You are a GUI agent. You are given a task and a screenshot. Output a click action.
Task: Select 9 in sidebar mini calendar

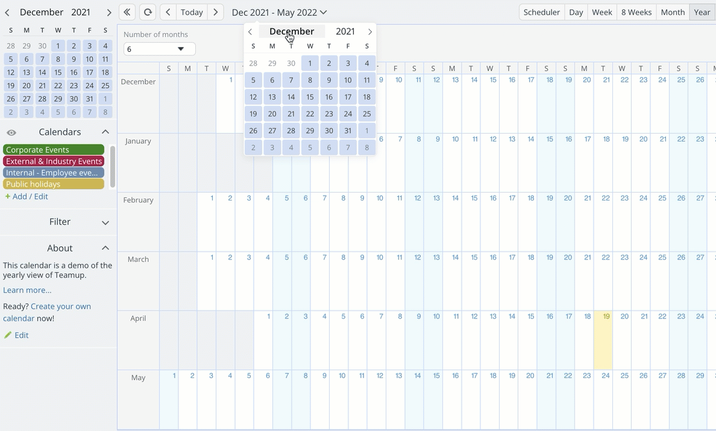click(x=74, y=59)
